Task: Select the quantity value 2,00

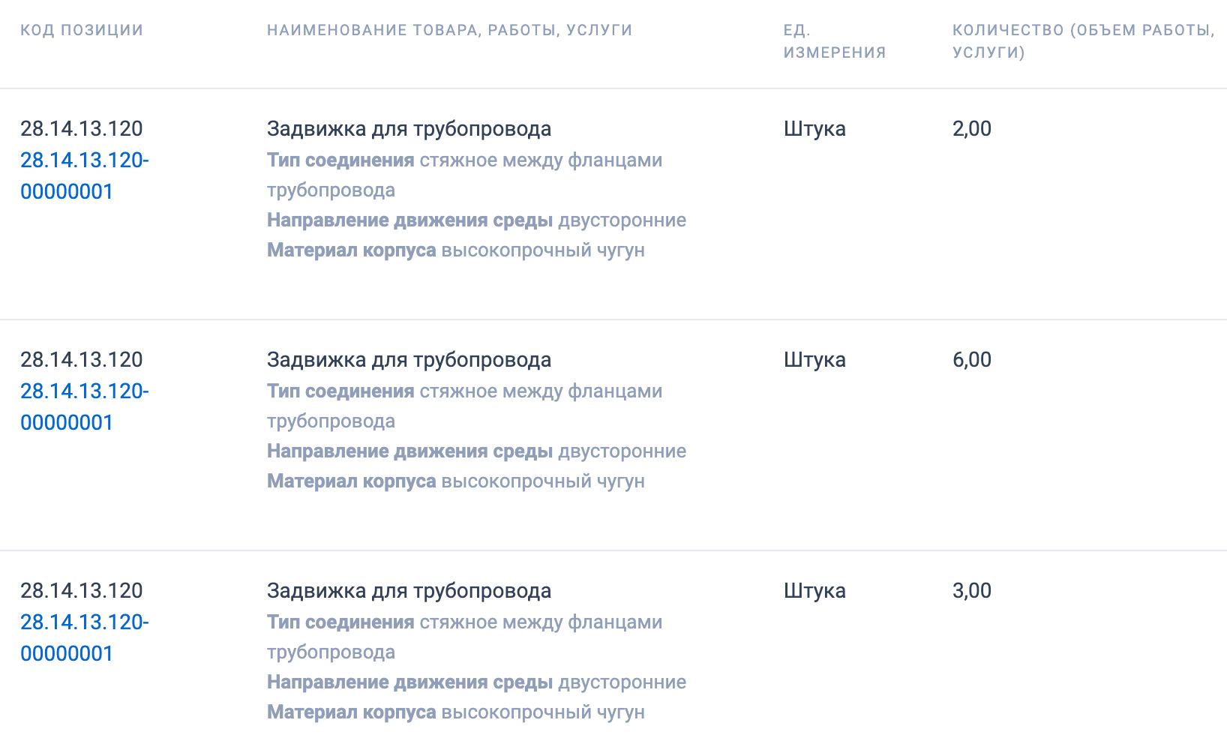Action: tap(971, 129)
